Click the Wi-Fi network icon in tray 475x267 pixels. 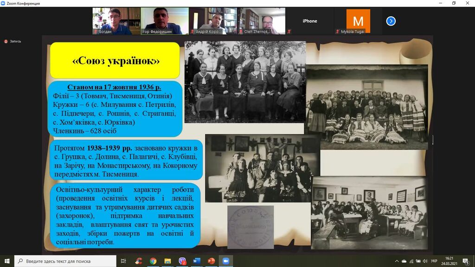coord(412,261)
